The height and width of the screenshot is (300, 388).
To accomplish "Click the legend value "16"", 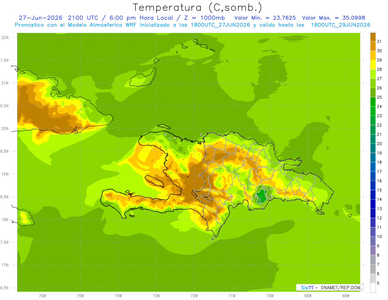I will tap(379, 181).
